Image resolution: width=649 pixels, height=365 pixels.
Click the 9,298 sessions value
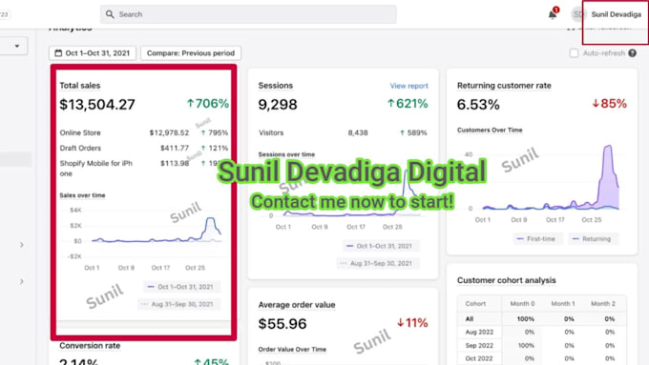(278, 105)
